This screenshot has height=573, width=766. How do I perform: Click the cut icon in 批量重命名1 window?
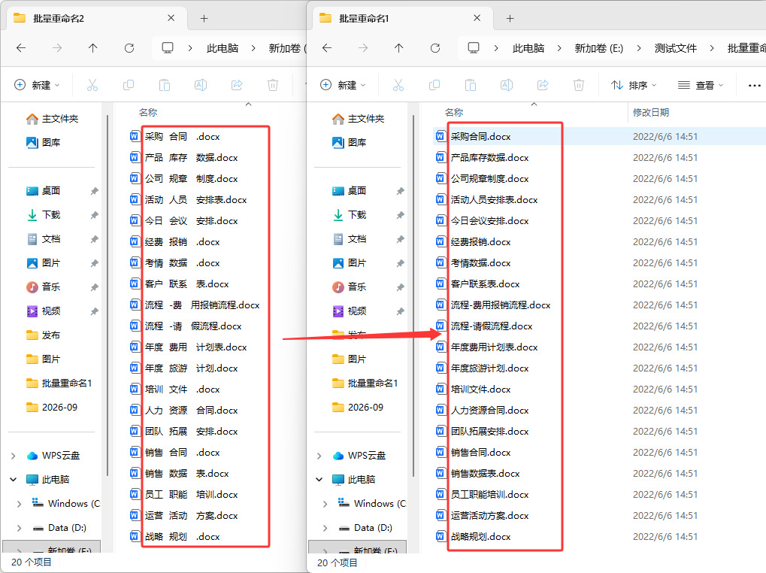click(x=398, y=85)
